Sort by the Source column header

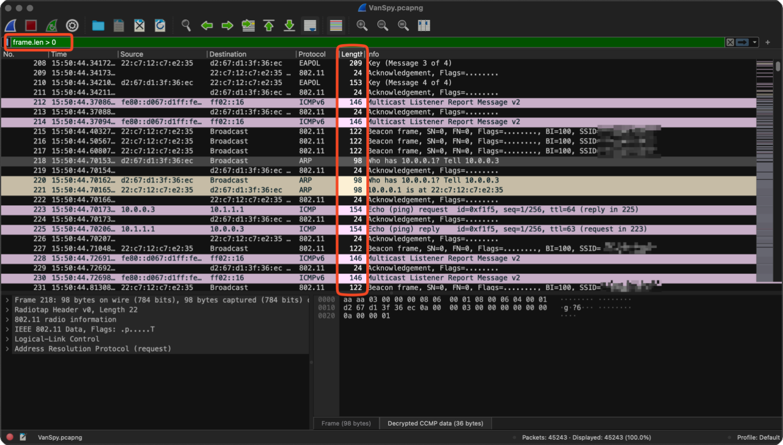tap(163, 54)
